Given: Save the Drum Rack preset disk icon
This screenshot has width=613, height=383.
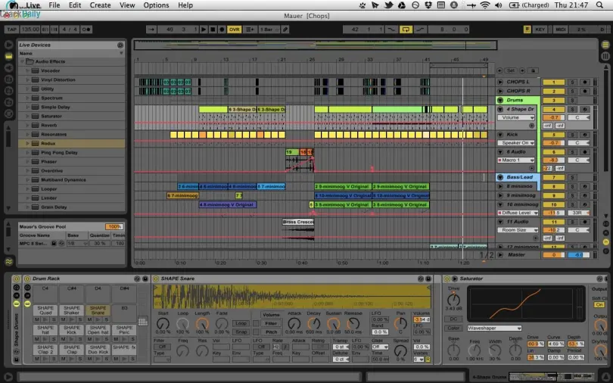Looking at the screenshot, I should pyautogui.click(x=145, y=279).
